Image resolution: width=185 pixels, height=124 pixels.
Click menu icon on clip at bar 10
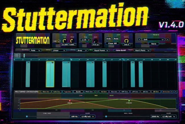[92, 63]
